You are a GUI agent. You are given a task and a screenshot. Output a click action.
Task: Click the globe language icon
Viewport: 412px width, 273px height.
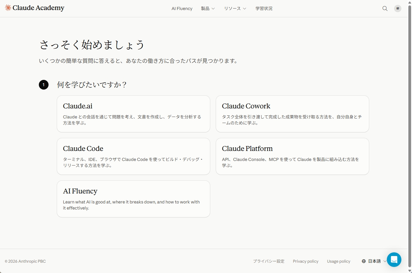point(364,261)
